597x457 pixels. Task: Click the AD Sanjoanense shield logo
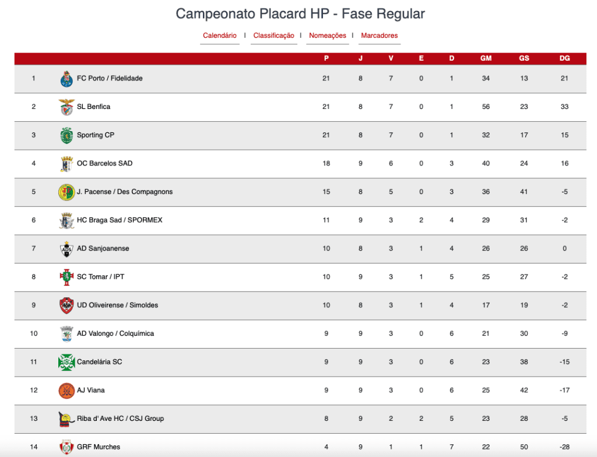(x=66, y=249)
